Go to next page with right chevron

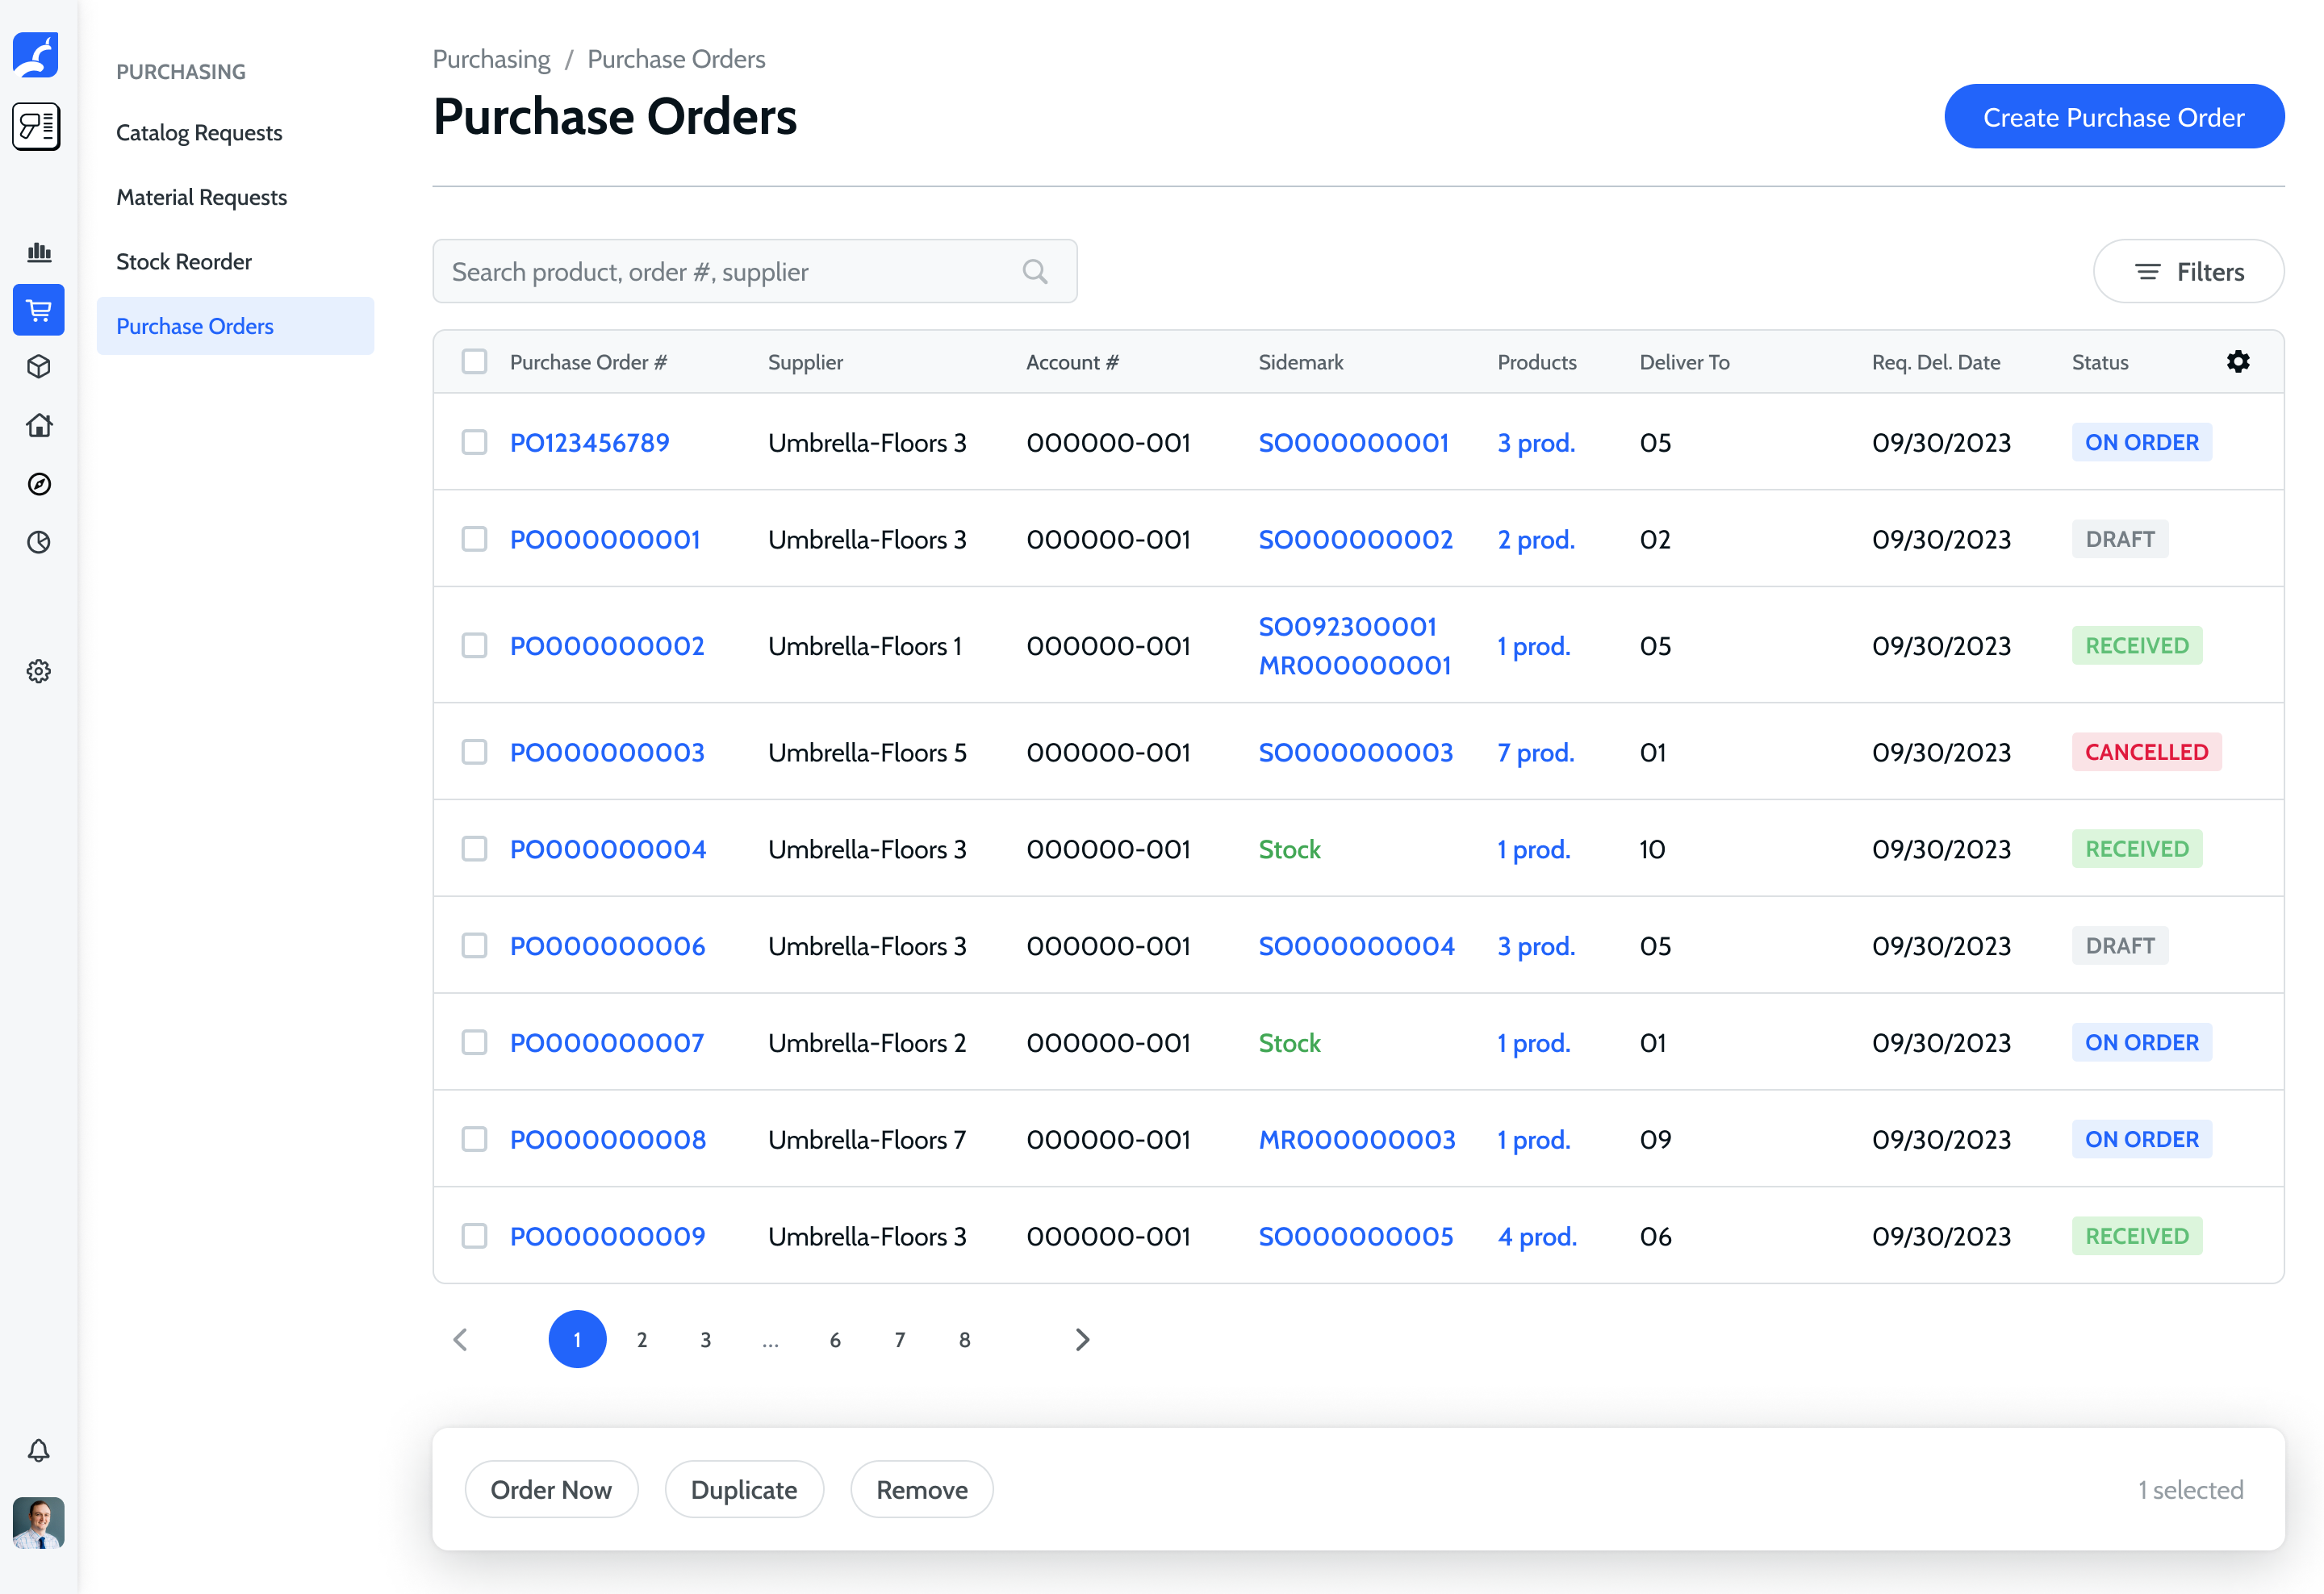1082,1340
